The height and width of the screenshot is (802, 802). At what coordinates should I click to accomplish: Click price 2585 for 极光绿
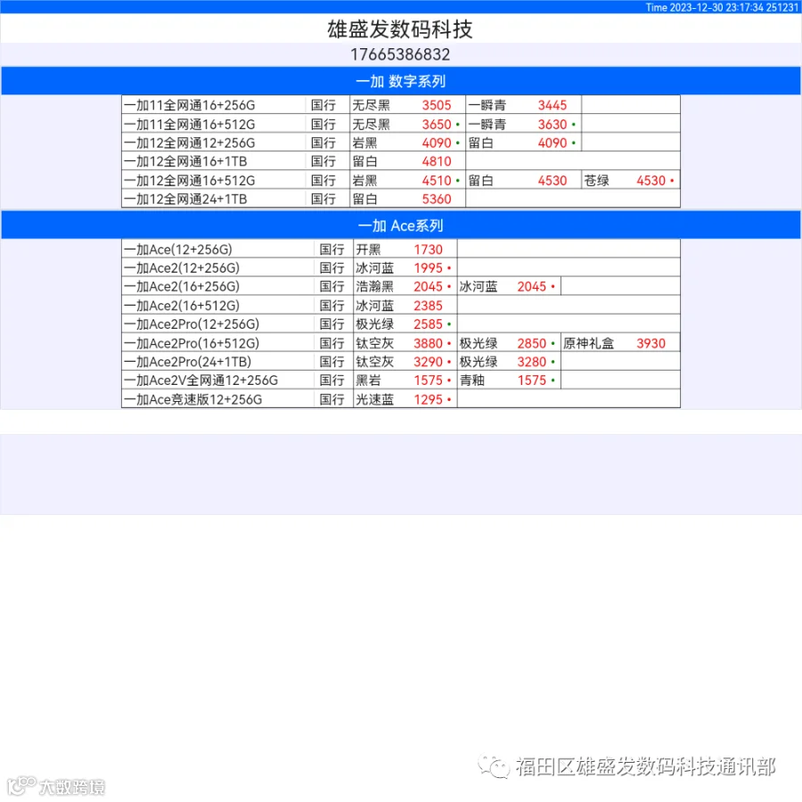[x=428, y=323]
